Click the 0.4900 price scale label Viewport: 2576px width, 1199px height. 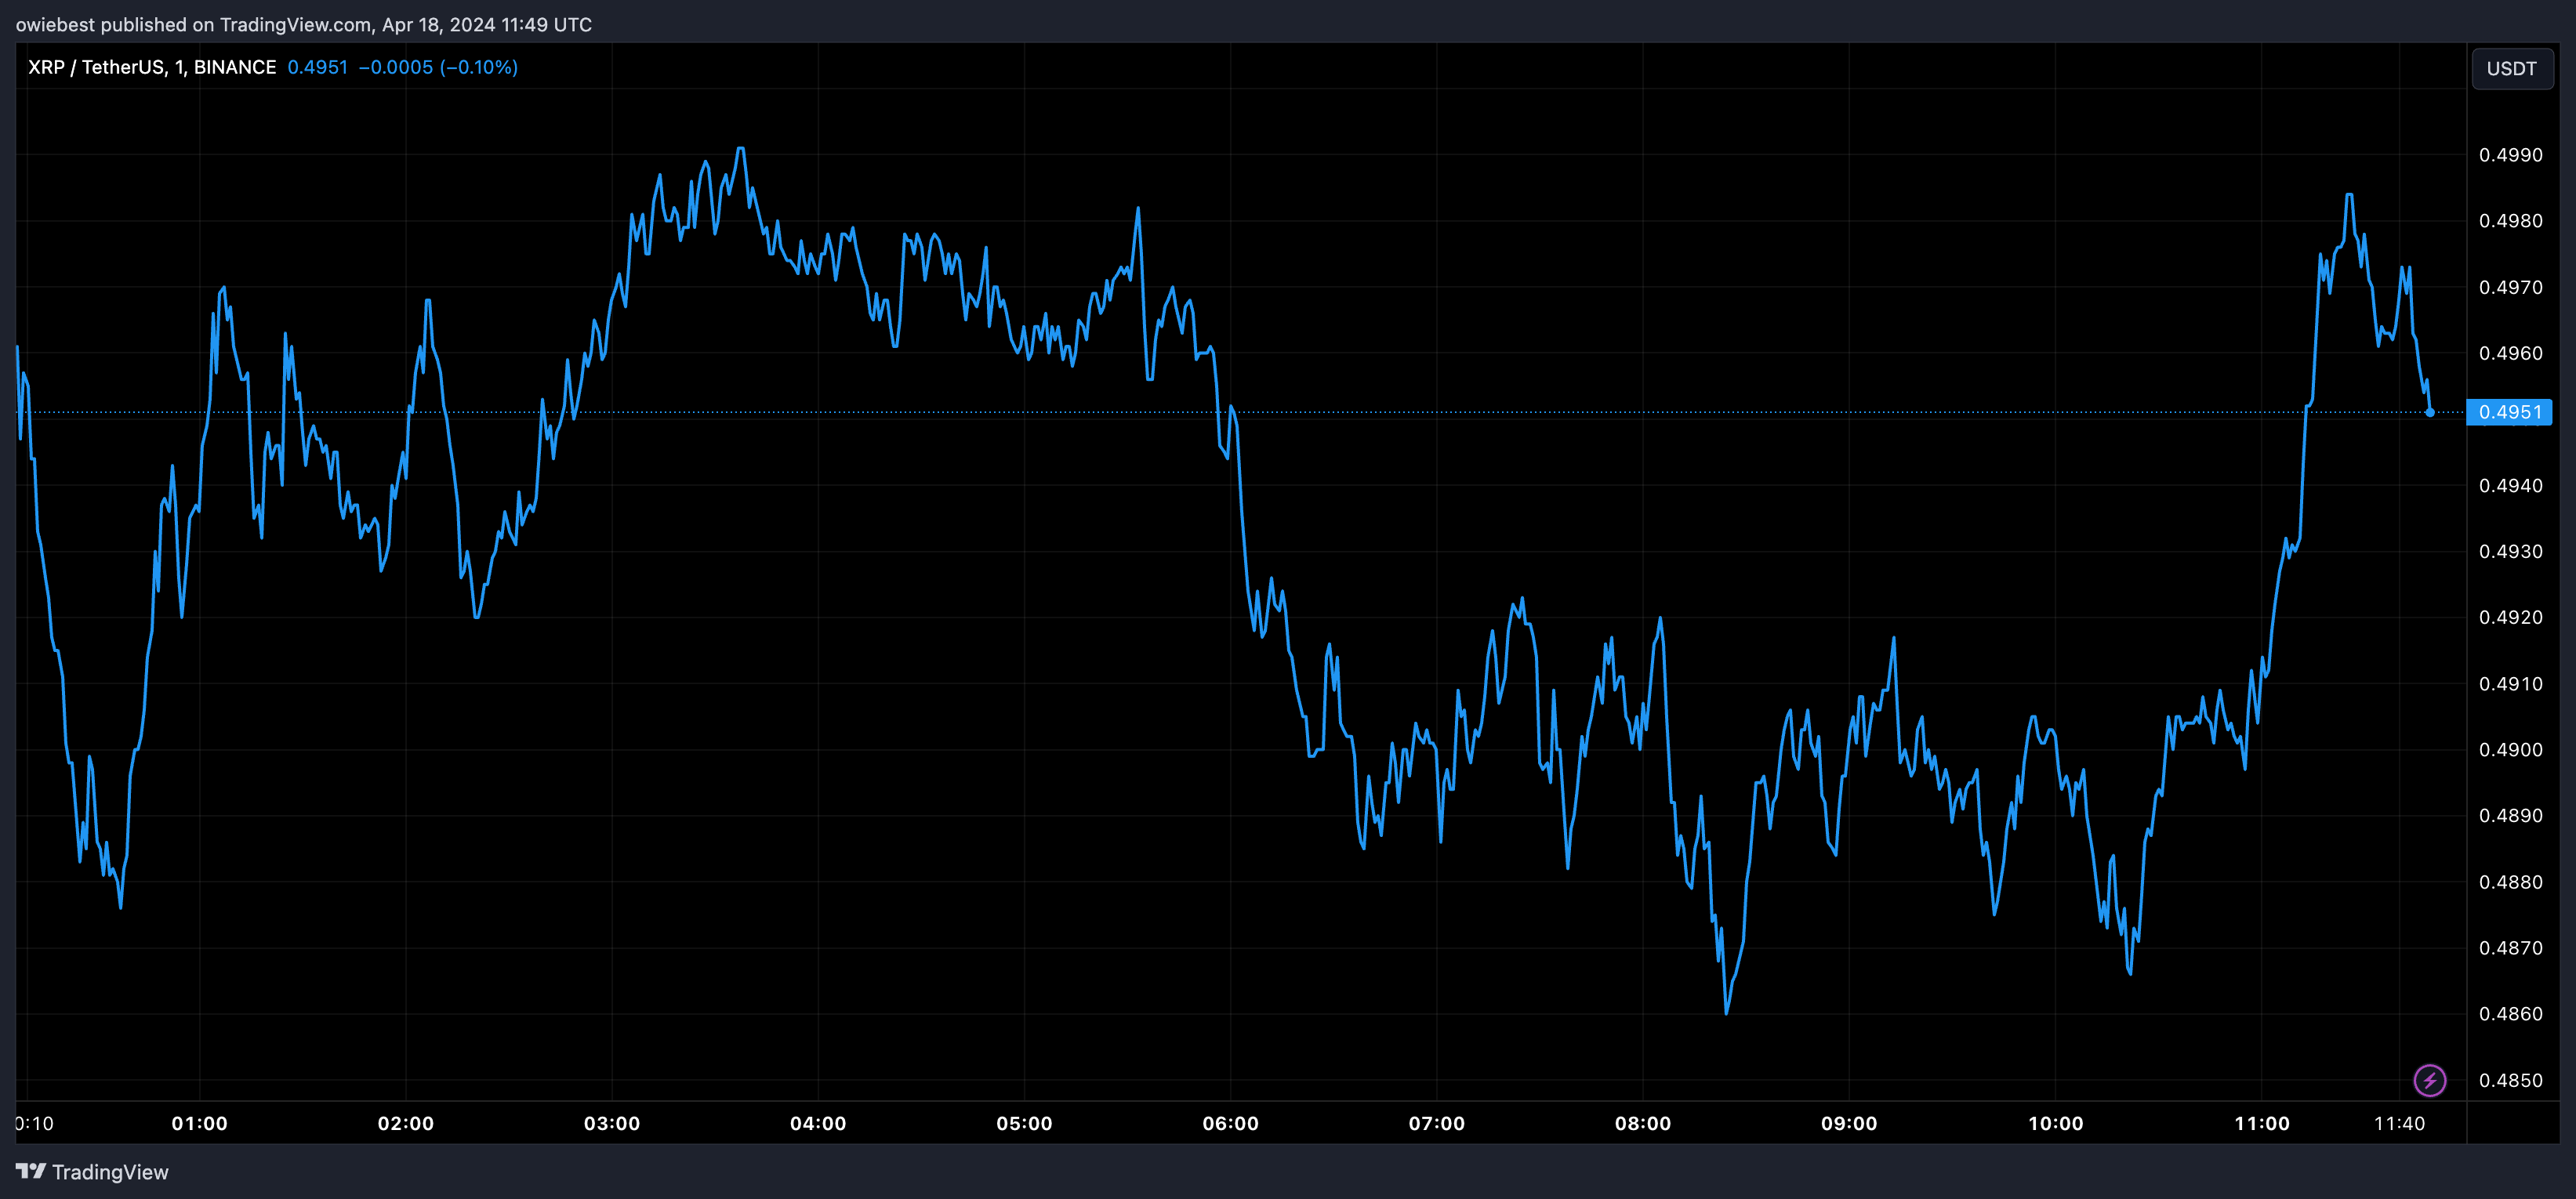(2510, 750)
